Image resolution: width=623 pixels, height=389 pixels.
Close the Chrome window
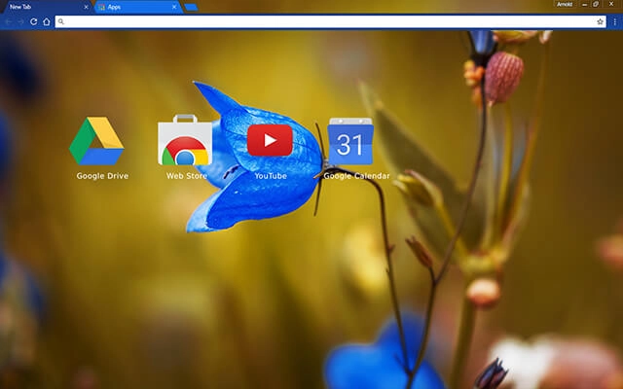(611, 4)
